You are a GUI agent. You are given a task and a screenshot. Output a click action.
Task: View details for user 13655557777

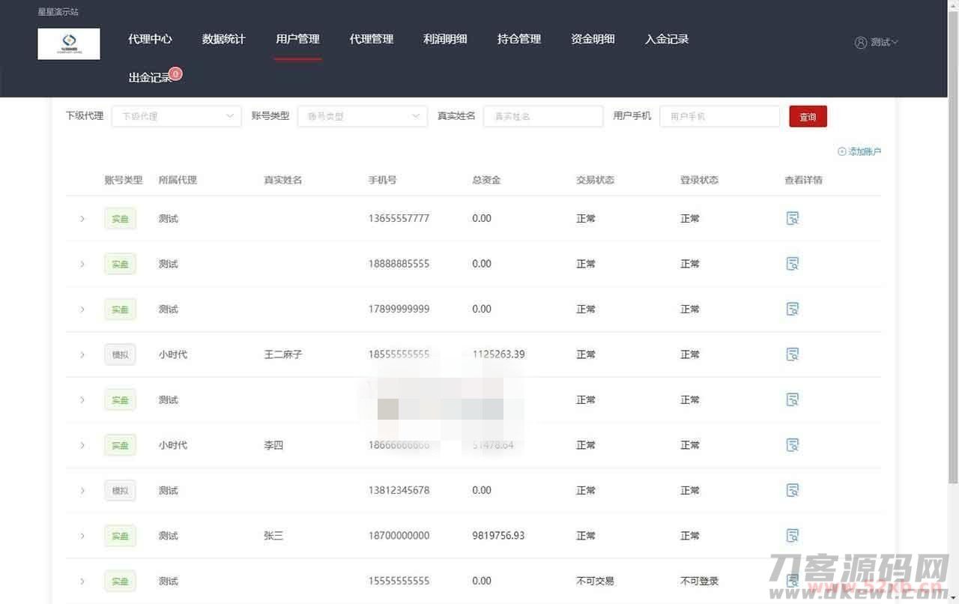pyautogui.click(x=792, y=219)
